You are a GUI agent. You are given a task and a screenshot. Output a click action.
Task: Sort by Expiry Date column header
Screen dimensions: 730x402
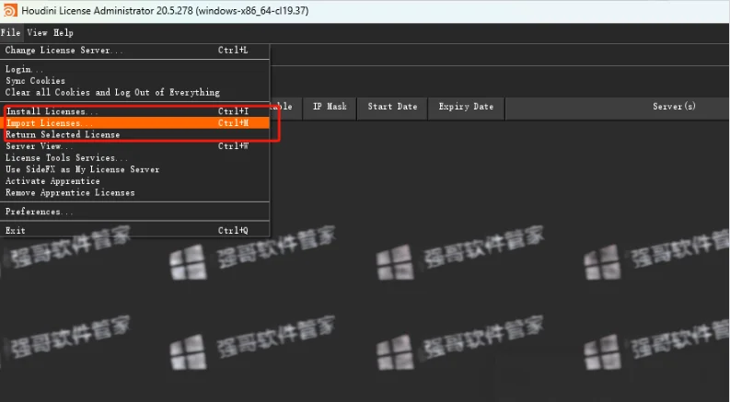466,107
